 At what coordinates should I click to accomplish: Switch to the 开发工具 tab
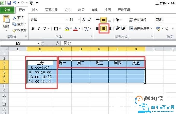coord(124,10)
